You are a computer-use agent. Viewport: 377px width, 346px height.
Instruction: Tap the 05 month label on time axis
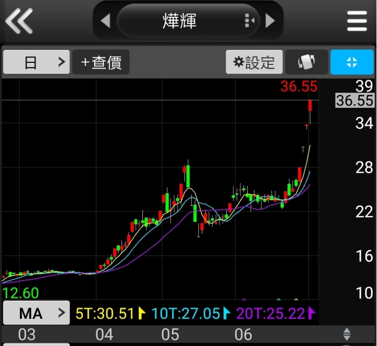click(x=170, y=334)
